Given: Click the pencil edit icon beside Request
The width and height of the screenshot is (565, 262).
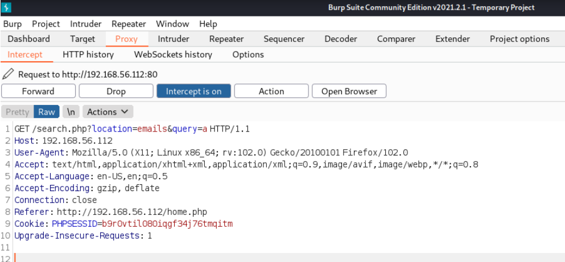Looking at the screenshot, I should point(7,74).
